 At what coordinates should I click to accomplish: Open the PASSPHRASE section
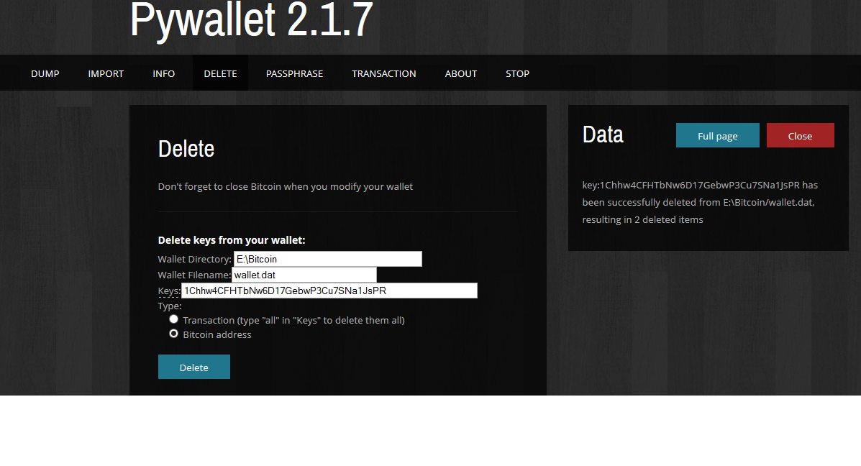[x=294, y=73]
